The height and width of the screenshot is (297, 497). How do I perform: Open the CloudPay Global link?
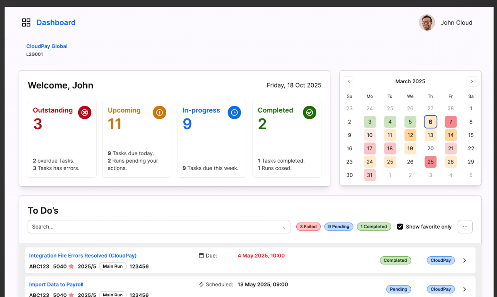[x=46, y=46]
